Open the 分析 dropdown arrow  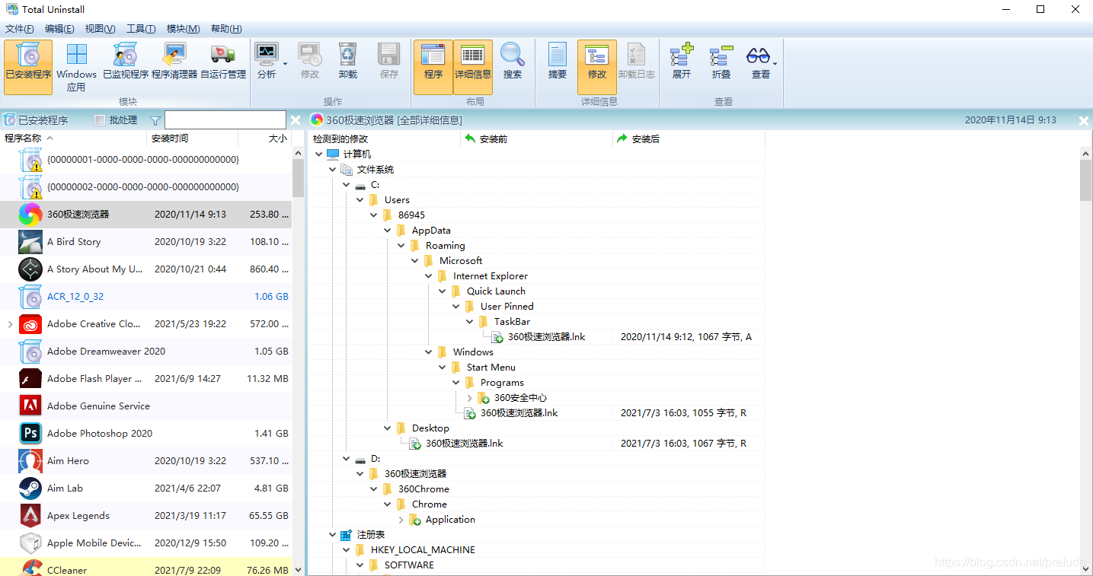(286, 64)
